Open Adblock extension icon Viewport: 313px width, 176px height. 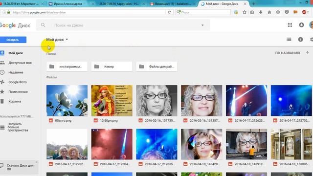point(304,12)
